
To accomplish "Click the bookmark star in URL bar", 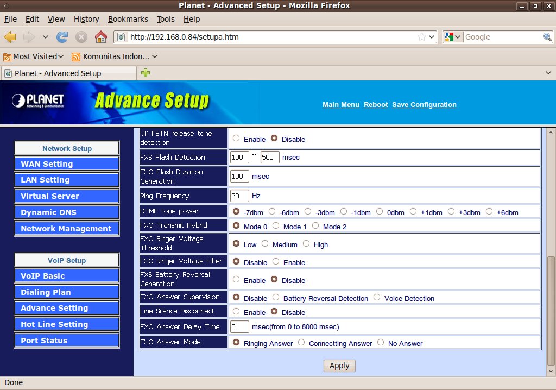I will (422, 37).
